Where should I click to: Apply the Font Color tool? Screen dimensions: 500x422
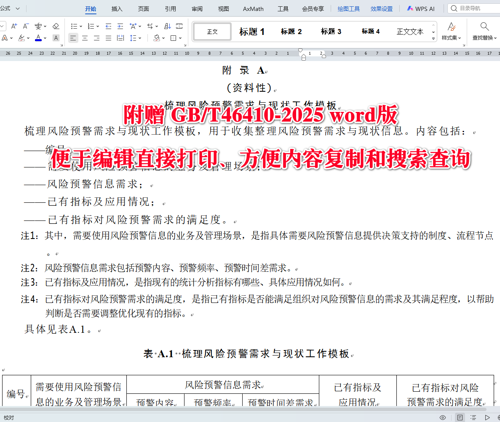[37, 38]
